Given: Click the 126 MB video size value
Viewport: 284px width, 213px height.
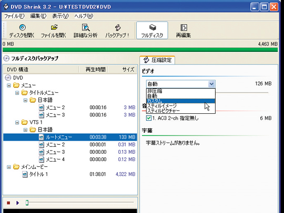Looking at the screenshot, I should (x=263, y=83).
